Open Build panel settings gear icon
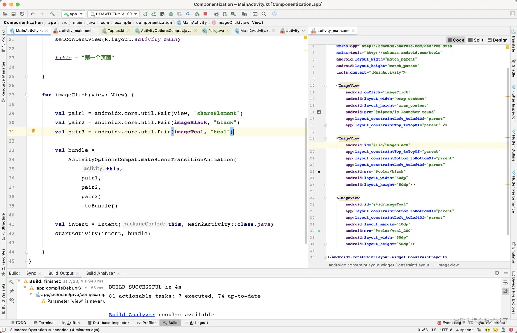The image size is (517, 333). [497, 273]
